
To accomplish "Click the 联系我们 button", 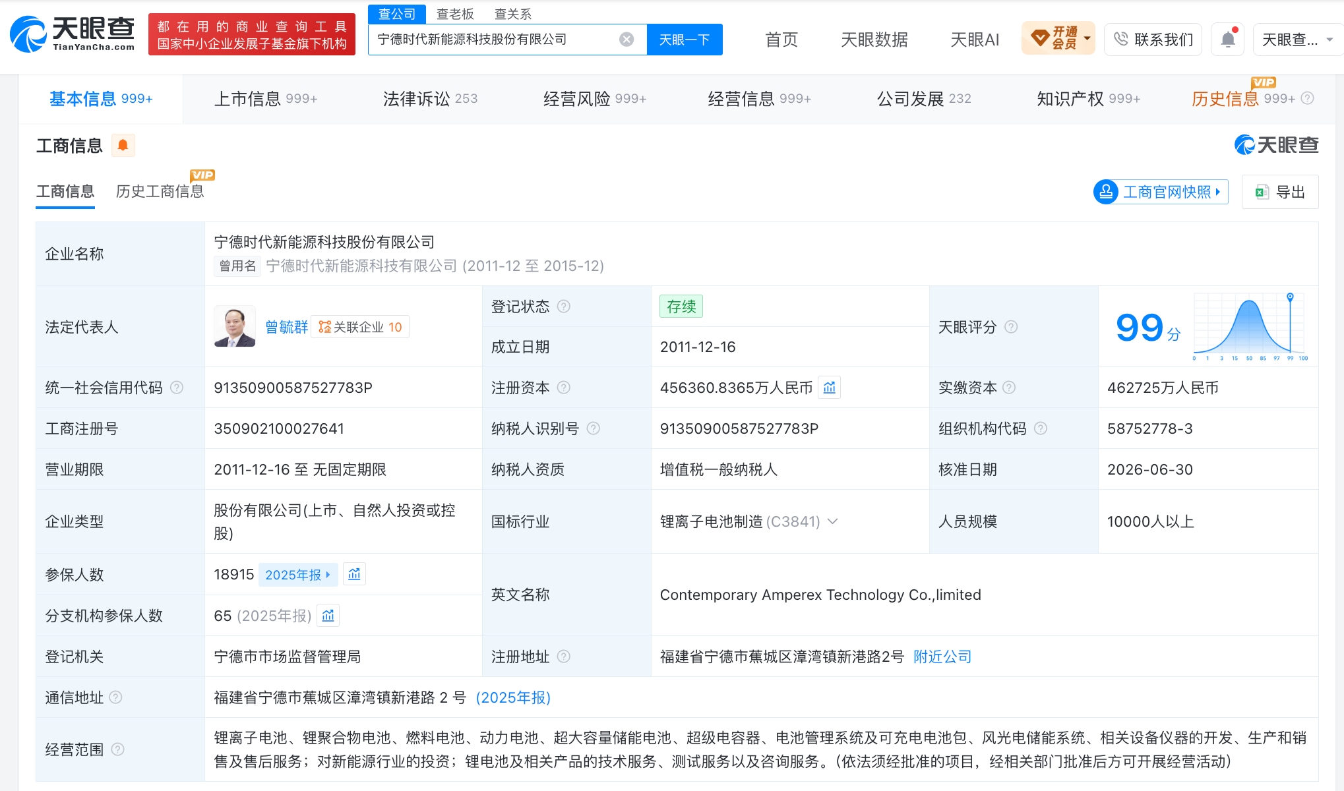I will 1153,40.
